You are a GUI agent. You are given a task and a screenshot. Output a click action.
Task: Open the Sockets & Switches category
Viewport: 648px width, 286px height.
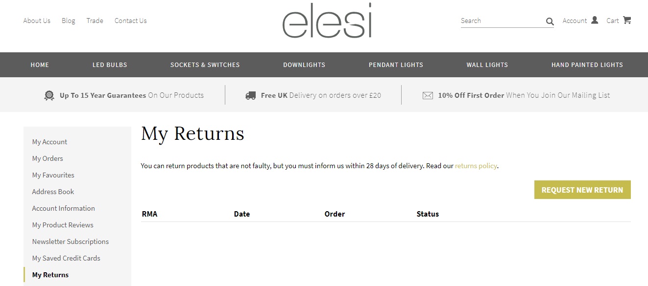pyautogui.click(x=205, y=65)
